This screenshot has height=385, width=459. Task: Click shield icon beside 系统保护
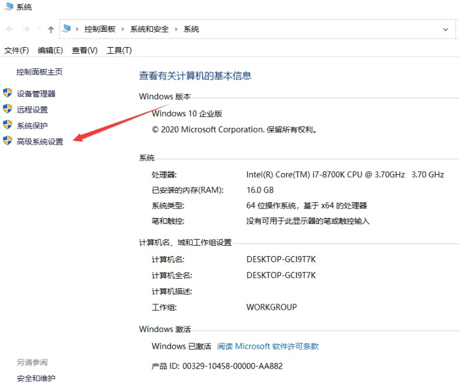(x=7, y=125)
